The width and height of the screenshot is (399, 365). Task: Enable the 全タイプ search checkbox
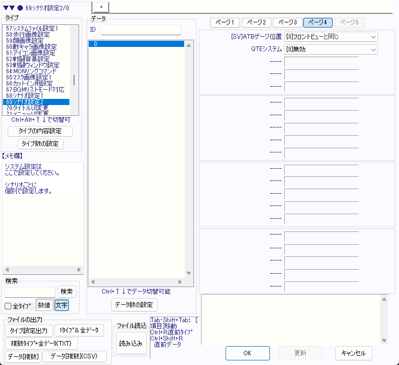pyautogui.click(x=8, y=306)
